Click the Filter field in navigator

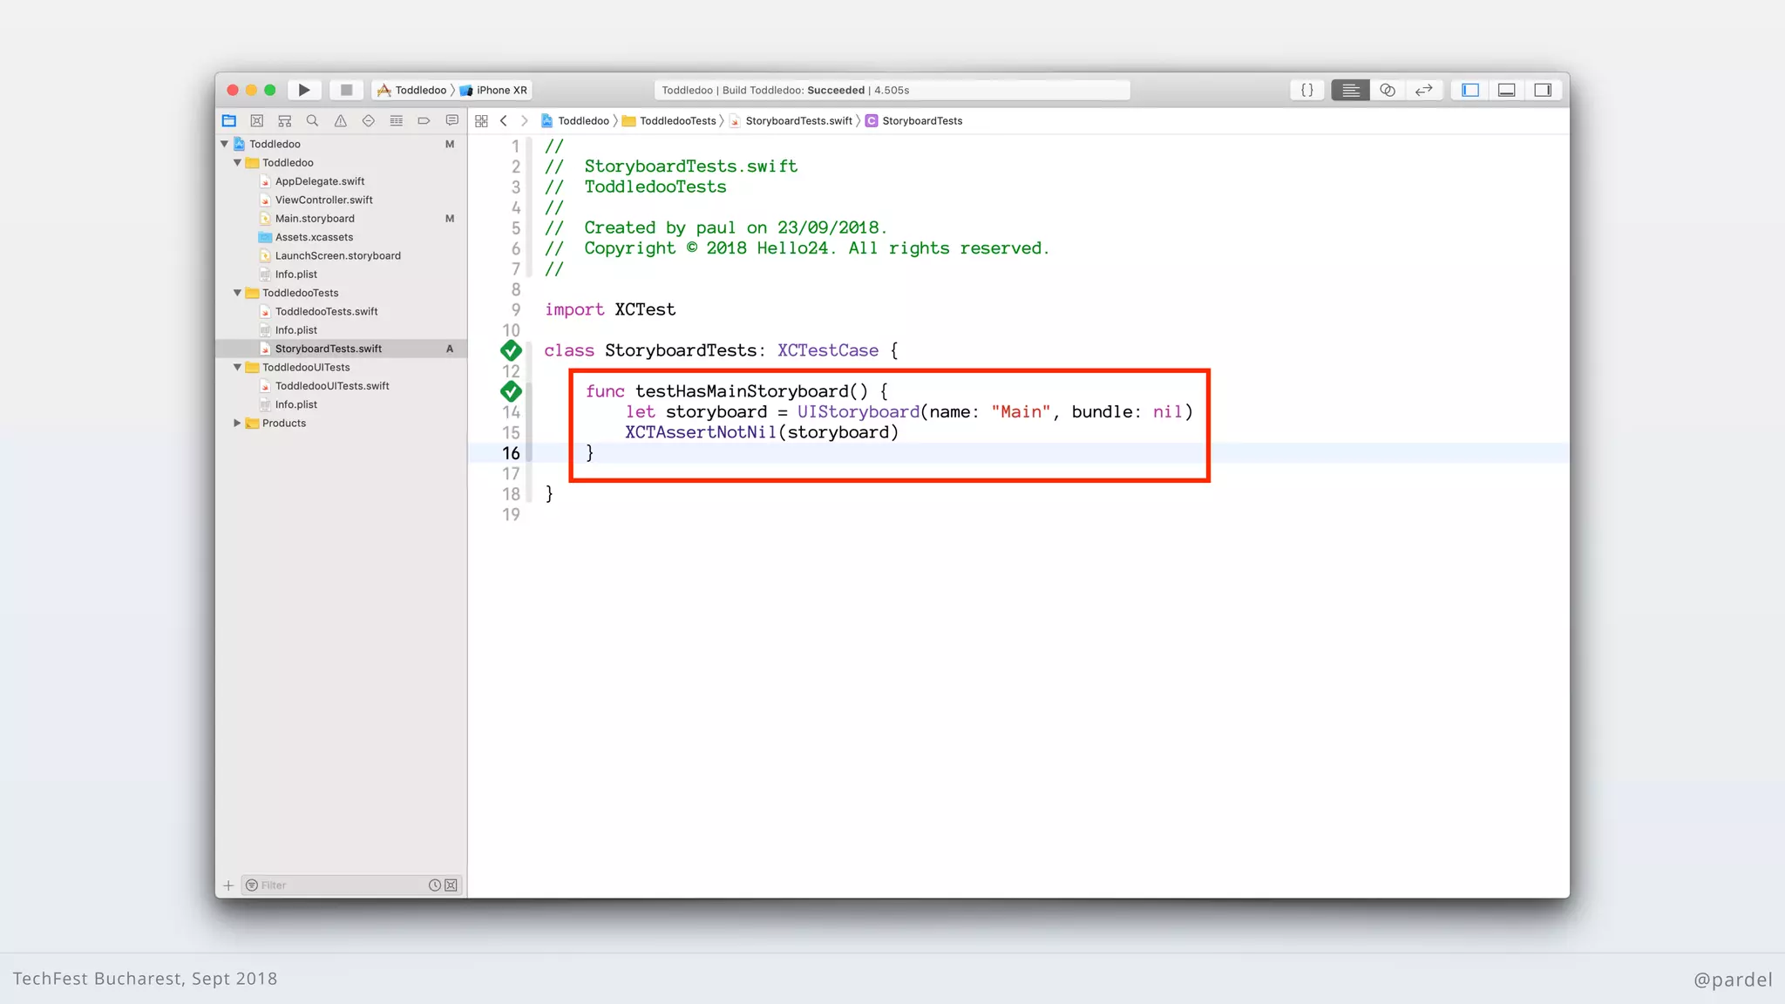[340, 885]
